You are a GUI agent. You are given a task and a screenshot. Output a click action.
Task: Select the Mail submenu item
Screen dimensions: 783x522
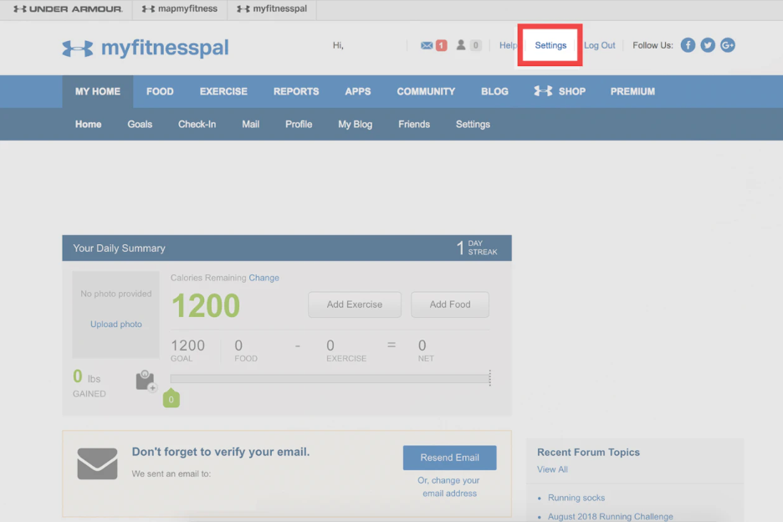click(x=250, y=125)
